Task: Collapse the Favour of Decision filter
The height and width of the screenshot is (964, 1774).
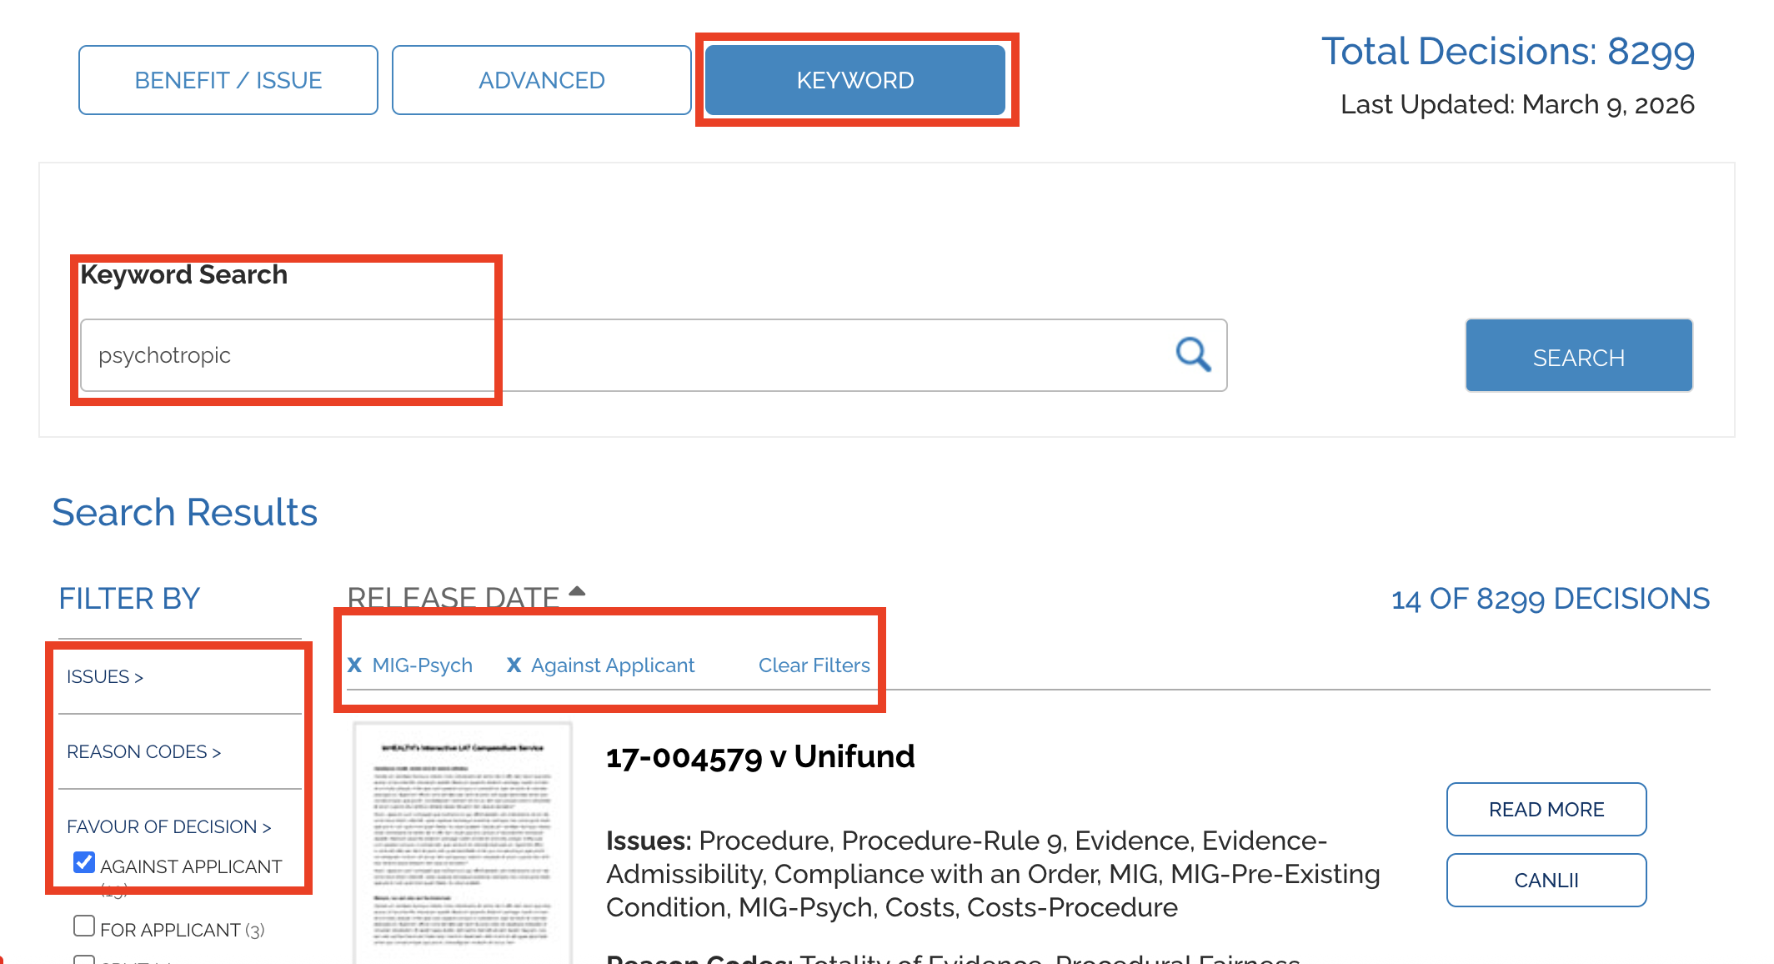Action: pyautogui.click(x=168, y=827)
